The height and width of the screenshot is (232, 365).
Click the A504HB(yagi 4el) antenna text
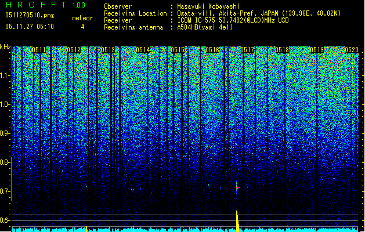(x=205, y=27)
